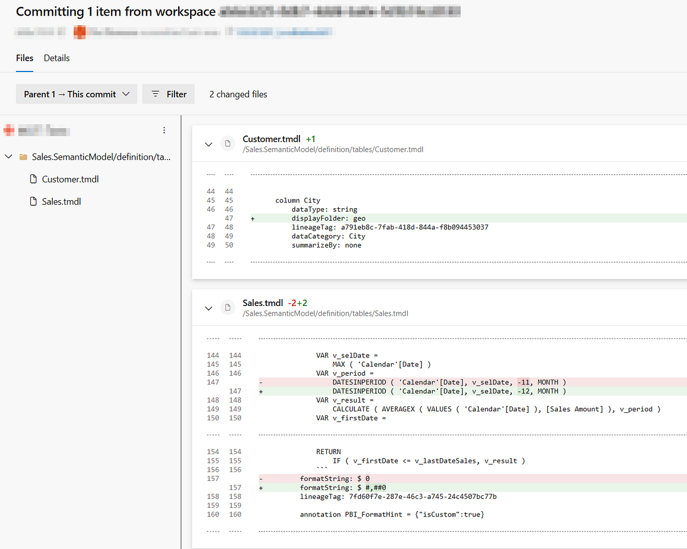Click the document icon in Customer.tmdl diff header
687x549 pixels.
[228, 144]
